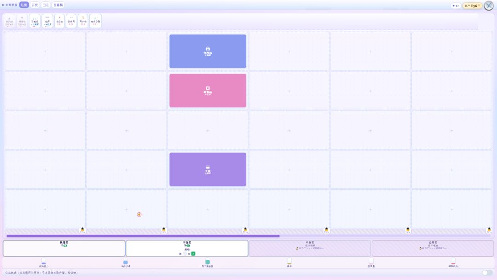Click the square logo beside the app title
497x280 pixels.
[x=3, y=5]
